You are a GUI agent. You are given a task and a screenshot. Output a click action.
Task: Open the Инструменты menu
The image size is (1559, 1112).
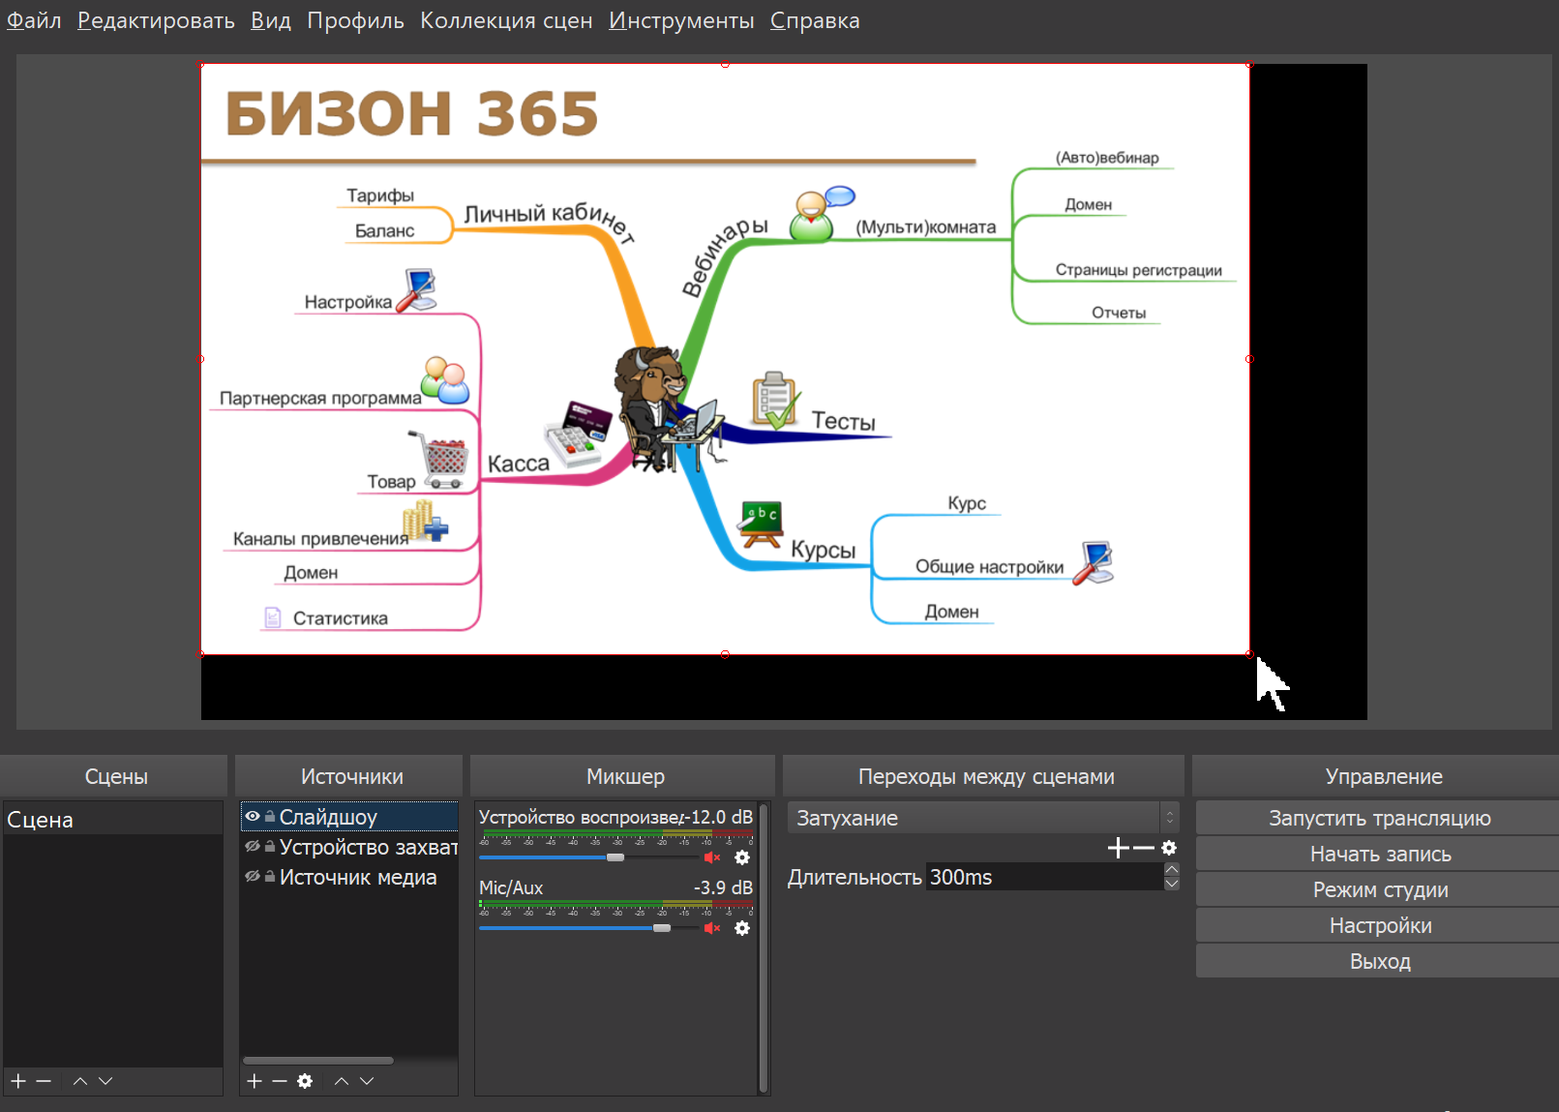(x=680, y=20)
